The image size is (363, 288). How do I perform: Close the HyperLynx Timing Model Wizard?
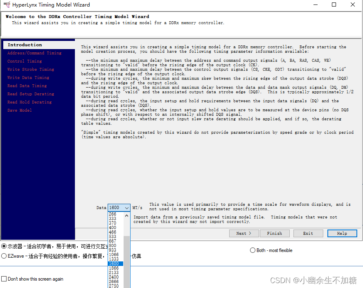tap(353, 4)
